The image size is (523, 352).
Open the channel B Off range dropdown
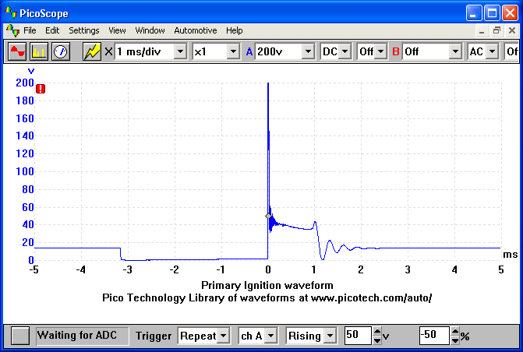point(455,51)
